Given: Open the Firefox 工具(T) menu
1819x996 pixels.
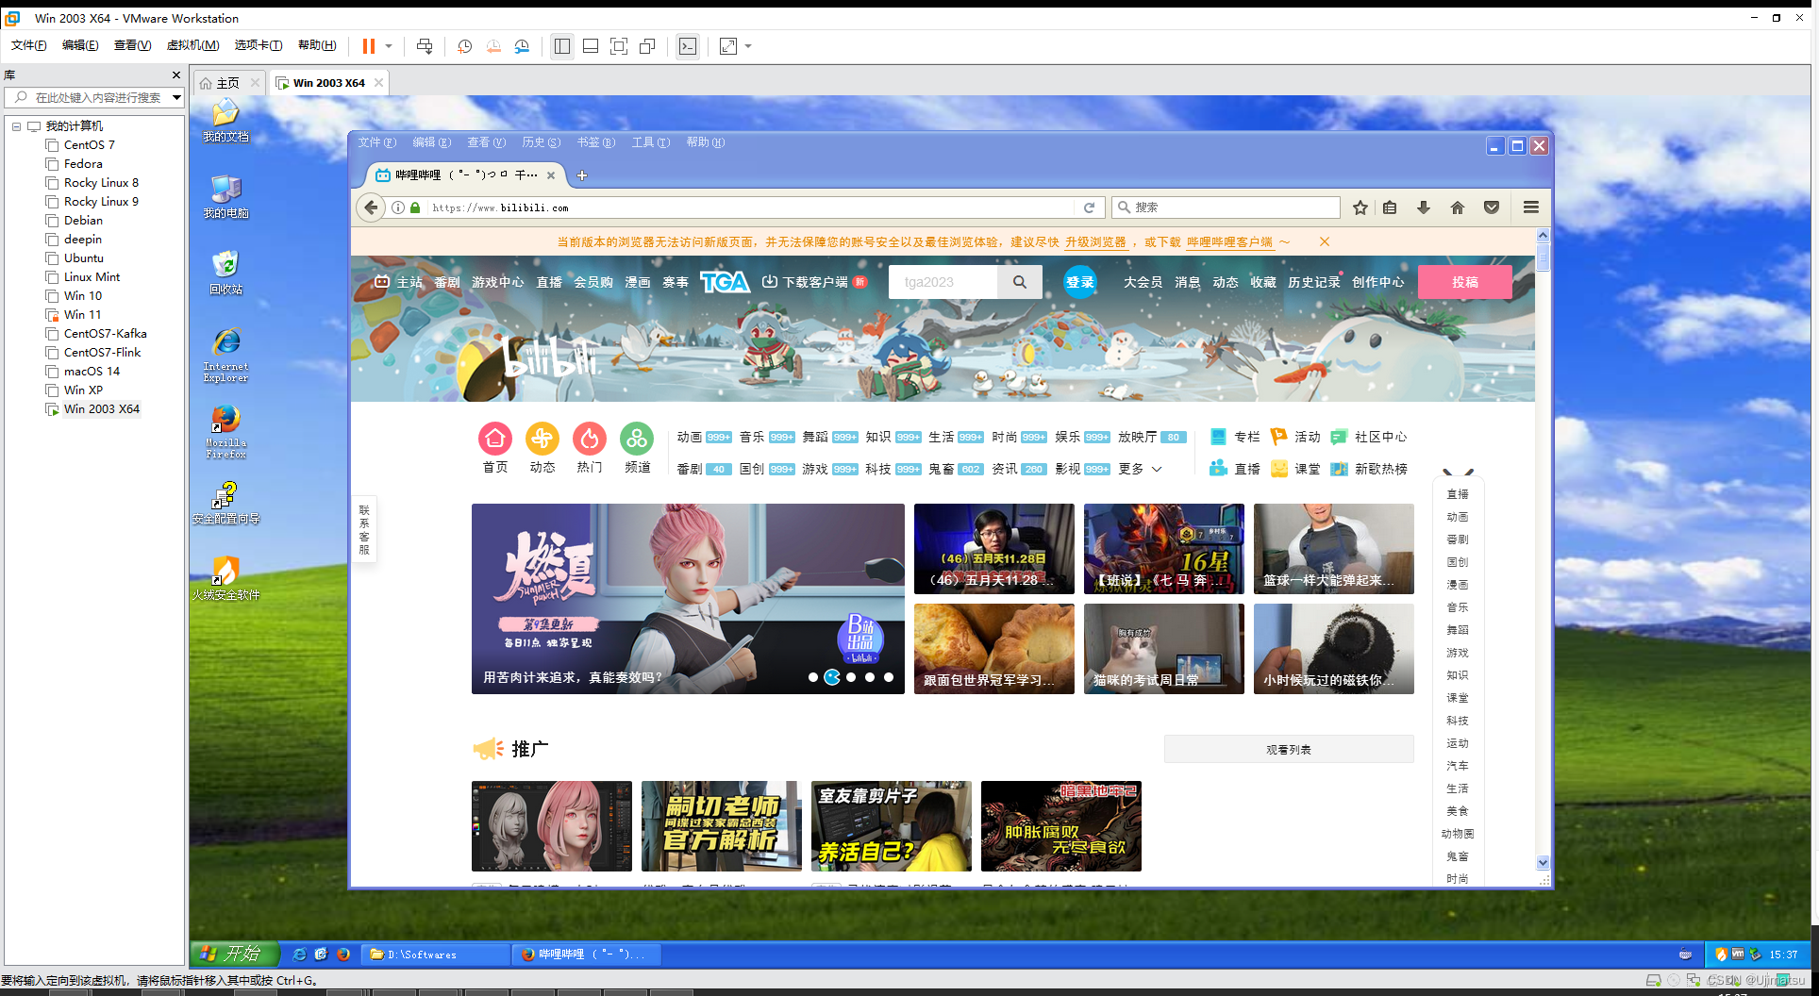Looking at the screenshot, I should click(x=650, y=142).
